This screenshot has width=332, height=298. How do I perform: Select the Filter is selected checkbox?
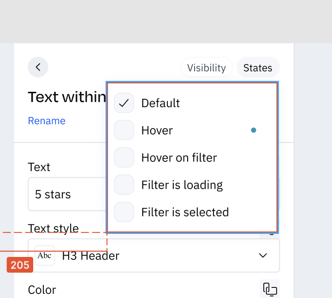[x=124, y=212]
